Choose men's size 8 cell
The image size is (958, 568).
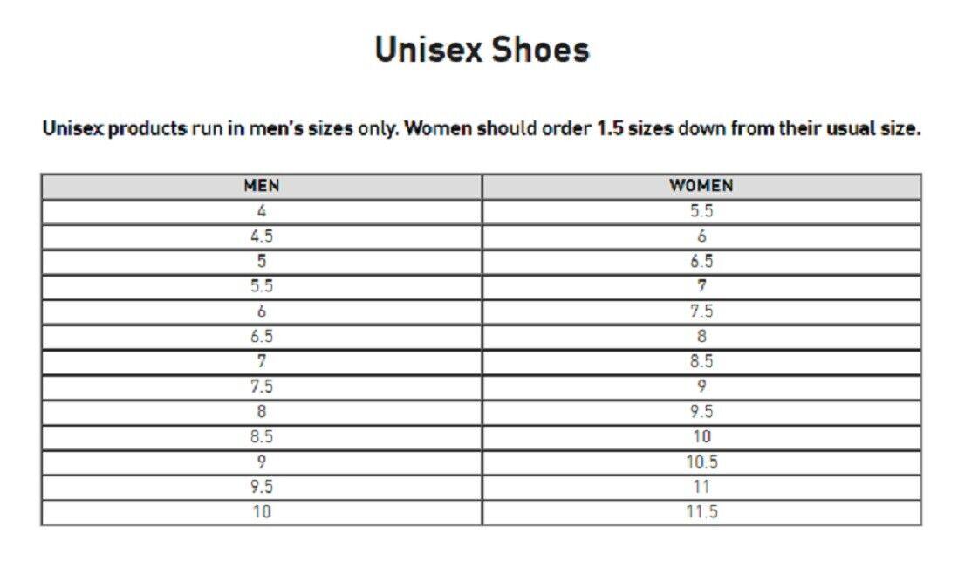point(262,412)
